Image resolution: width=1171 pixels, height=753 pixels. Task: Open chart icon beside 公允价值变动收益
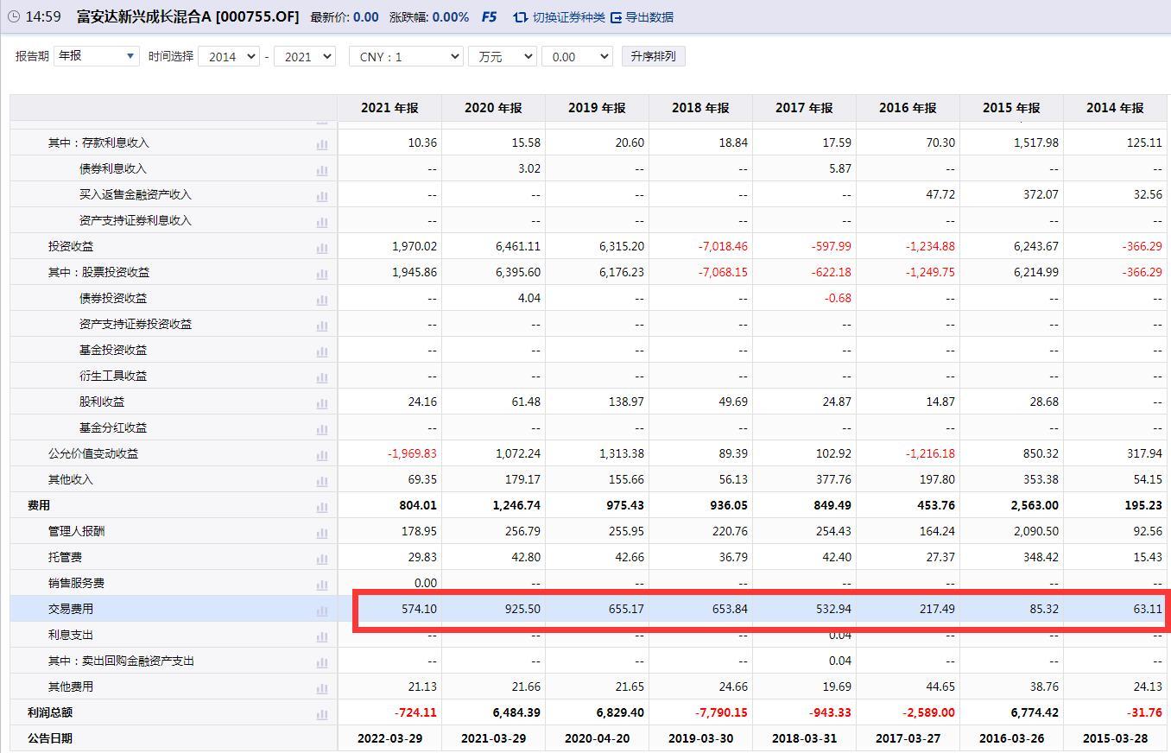pyautogui.click(x=322, y=454)
